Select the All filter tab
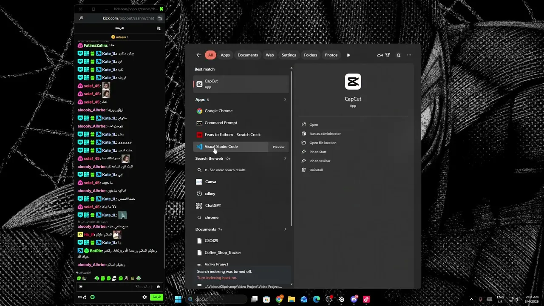 210,55
